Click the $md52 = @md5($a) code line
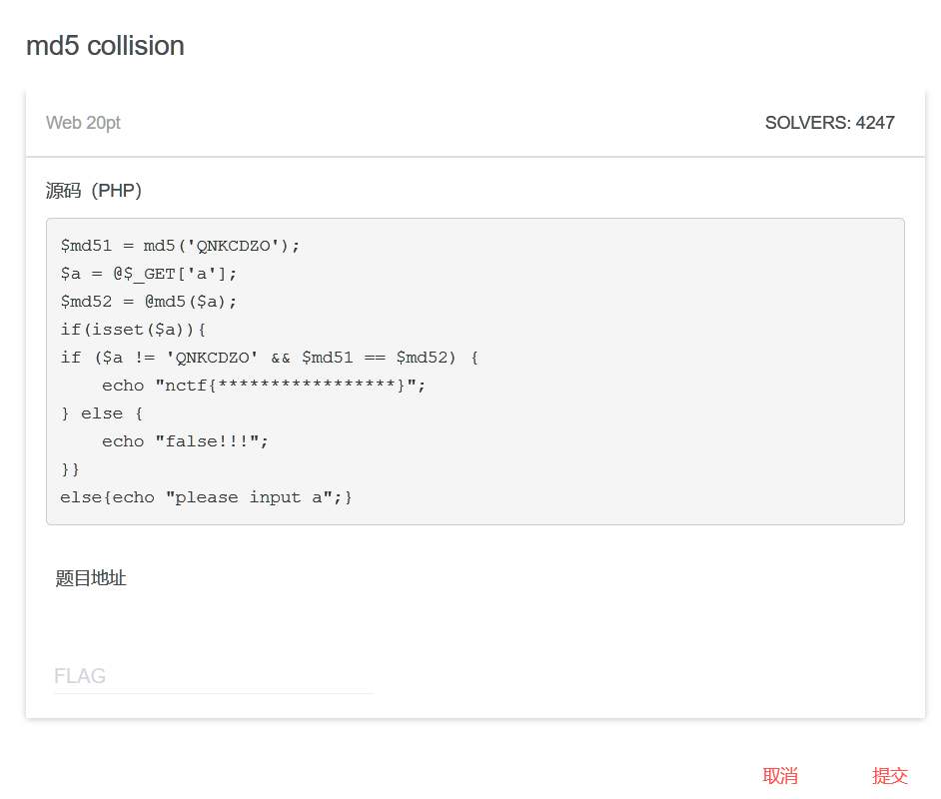 (x=149, y=302)
